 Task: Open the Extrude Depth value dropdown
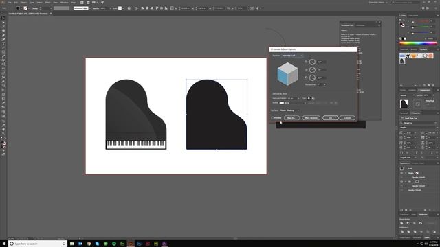pos(298,99)
